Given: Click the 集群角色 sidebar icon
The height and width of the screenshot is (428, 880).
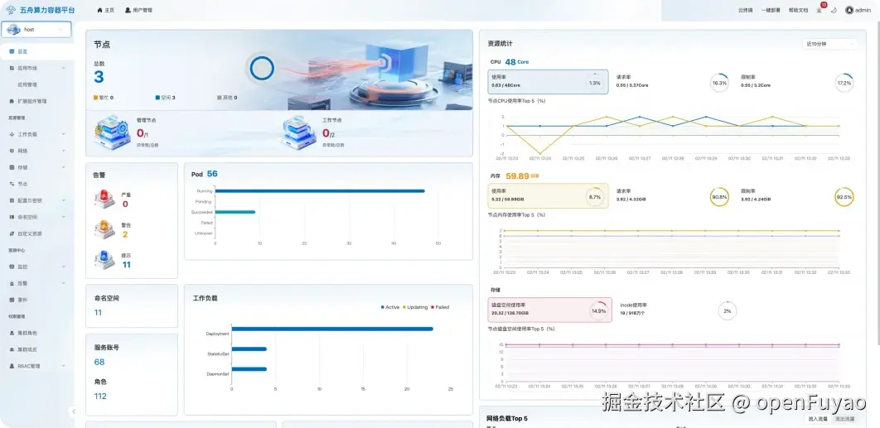Looking at the screenshot, I should click(x=12, y=333).
